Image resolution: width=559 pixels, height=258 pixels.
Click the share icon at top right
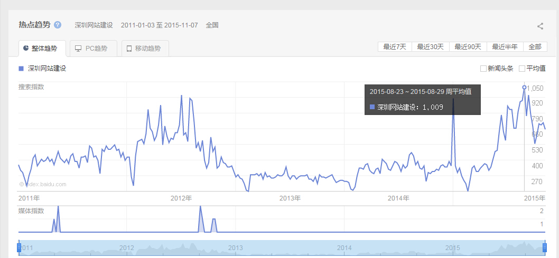[x=540, y=26]
